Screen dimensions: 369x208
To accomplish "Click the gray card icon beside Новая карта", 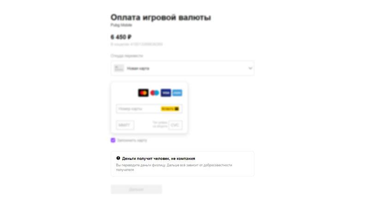I will coord(119,68).
